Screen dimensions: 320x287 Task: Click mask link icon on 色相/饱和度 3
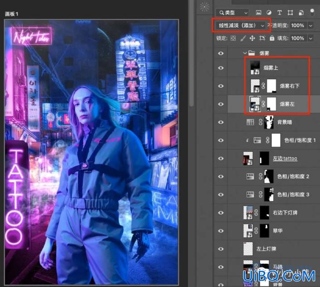point(261,195)
